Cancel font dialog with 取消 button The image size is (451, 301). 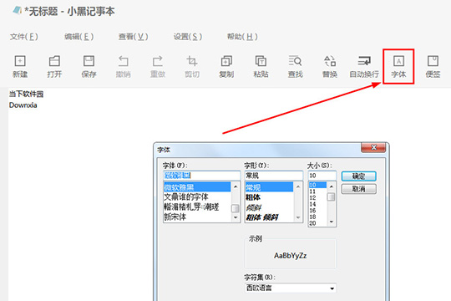(x=358, y=189)
